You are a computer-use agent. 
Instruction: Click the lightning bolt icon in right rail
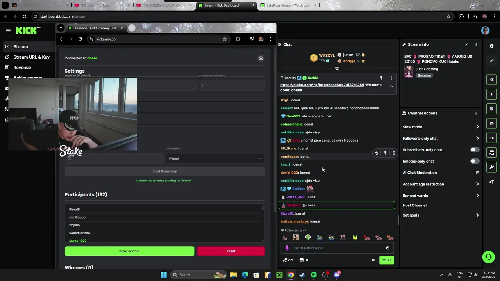[492, 94]
